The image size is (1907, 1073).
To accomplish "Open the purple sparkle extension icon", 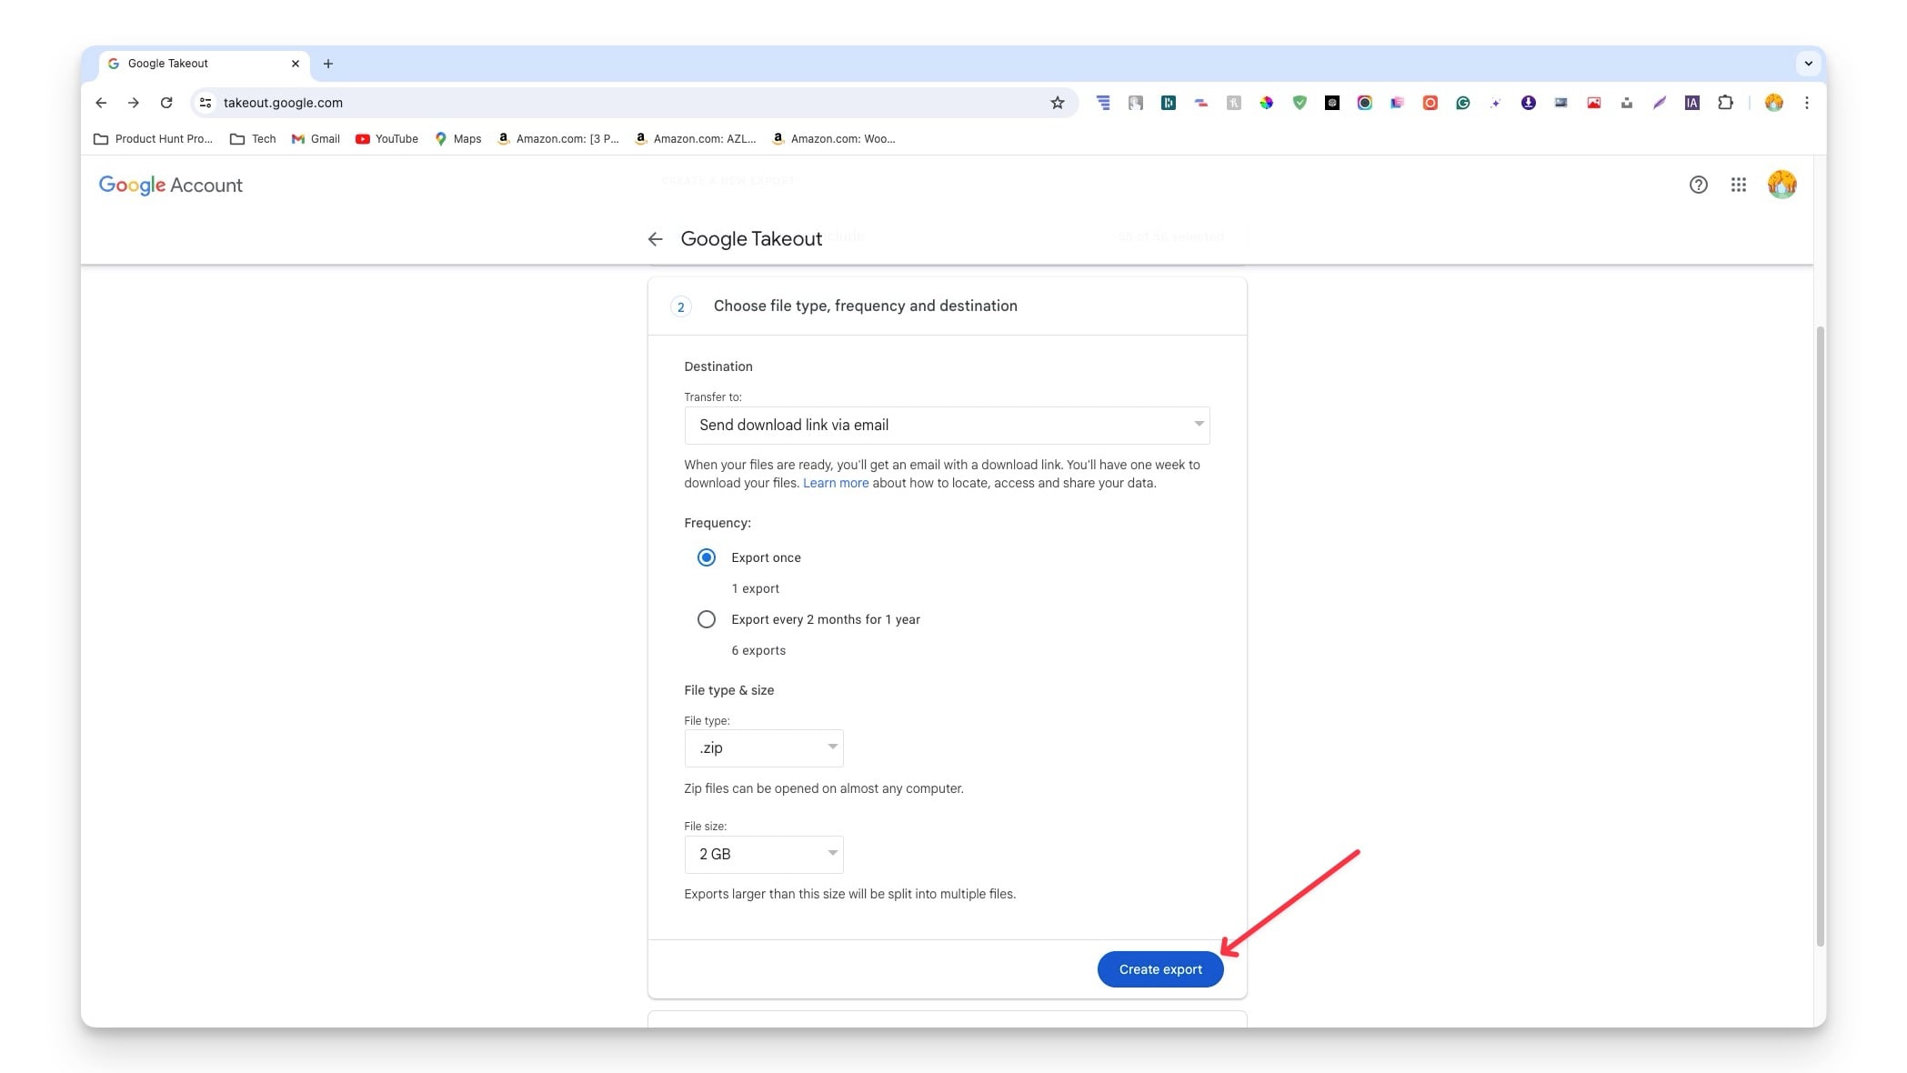I will click(1495, 103).
